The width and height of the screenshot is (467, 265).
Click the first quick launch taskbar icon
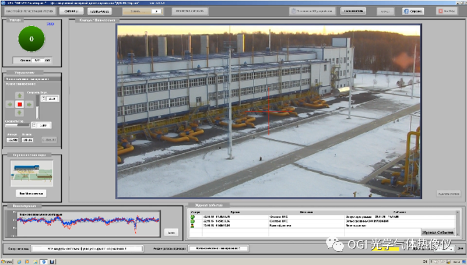(x=19, y=262)
